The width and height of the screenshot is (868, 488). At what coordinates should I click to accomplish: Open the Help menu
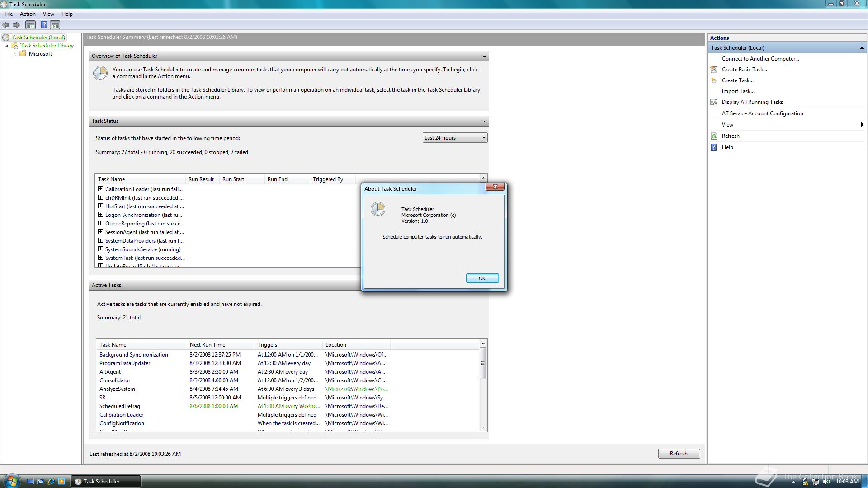pyautogui.click(x=67, y=14)
